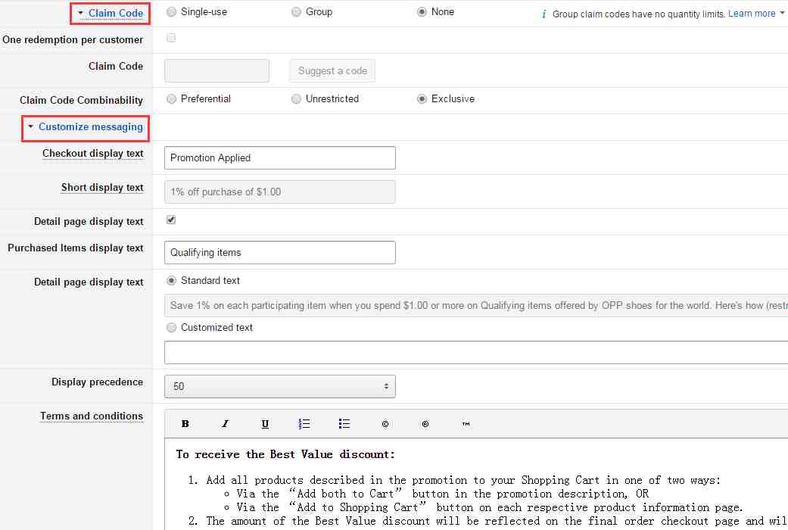Click the Terms and conditions label
788x530 pixels.
click(x=92, y=416)
